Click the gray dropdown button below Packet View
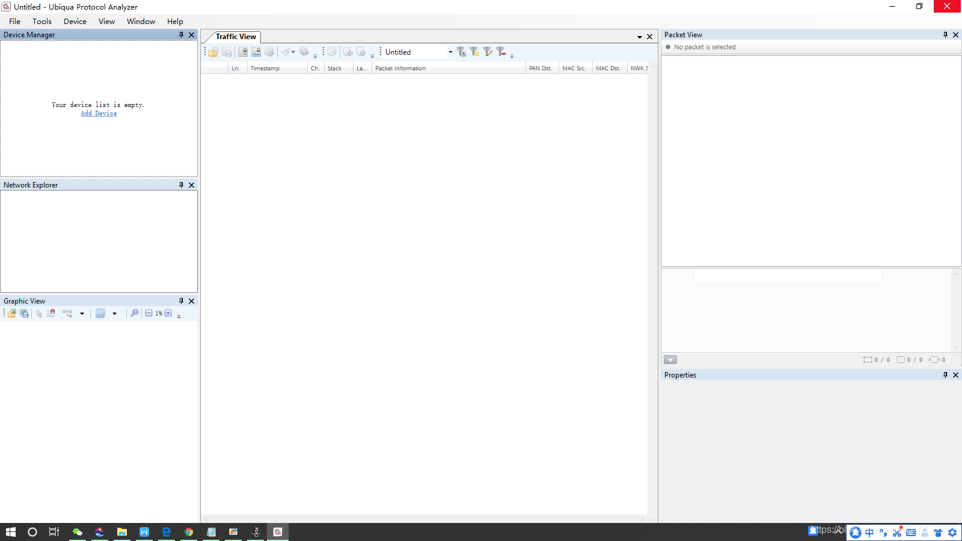Image resolution: width=962 pixels, height=541 pixels. [x=670, y=360]
